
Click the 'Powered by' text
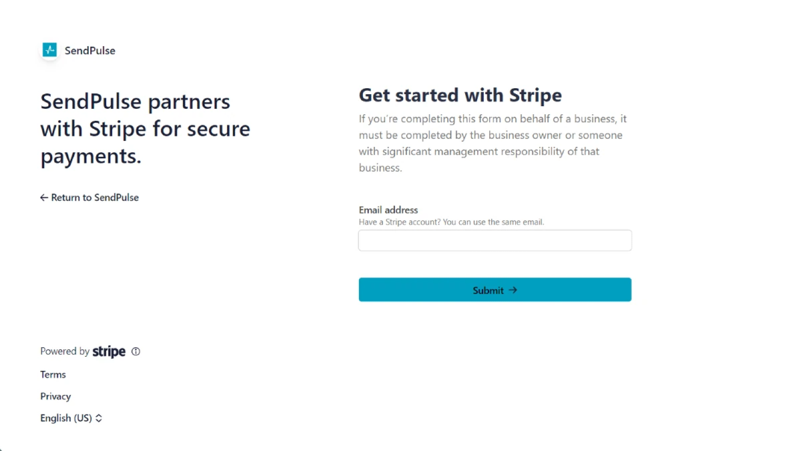coord(65,351)
